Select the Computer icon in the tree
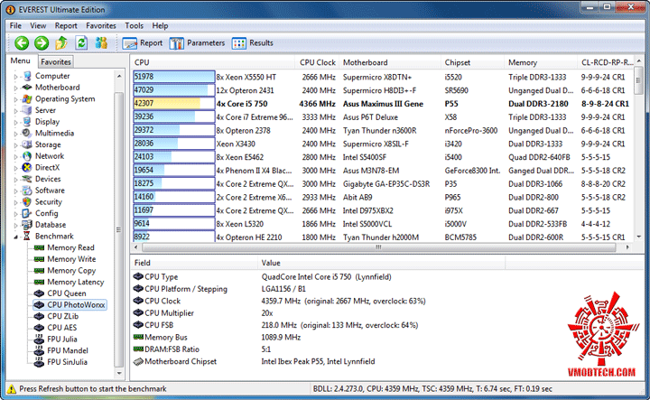Image resolution: width=650 pixels, height=400 pixels. click(27, 76)
